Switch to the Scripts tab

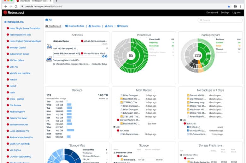tap(123, 26)
